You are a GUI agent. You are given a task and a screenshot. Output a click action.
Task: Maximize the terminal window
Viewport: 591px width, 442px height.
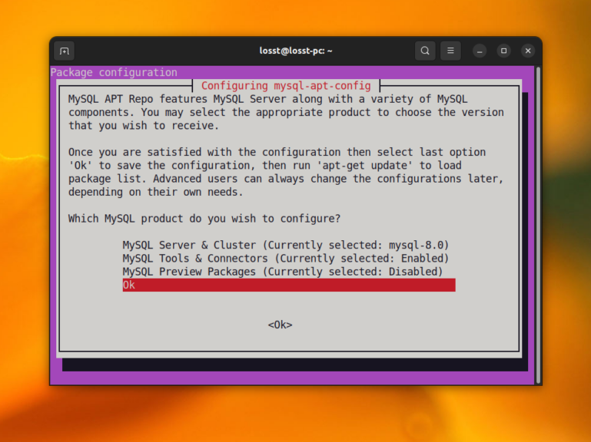tap(503, 51)
